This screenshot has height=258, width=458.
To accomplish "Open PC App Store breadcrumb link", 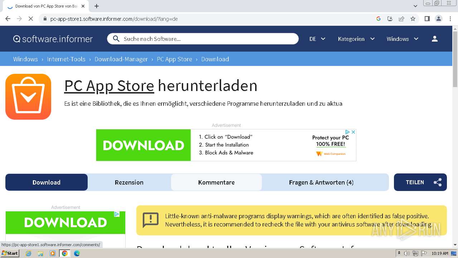I will click(175, 59).
